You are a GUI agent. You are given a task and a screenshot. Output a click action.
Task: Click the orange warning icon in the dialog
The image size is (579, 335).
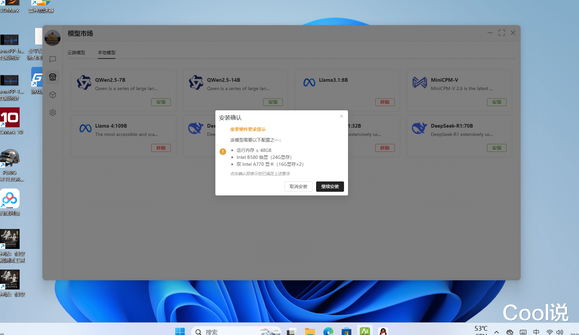(223, 152)
